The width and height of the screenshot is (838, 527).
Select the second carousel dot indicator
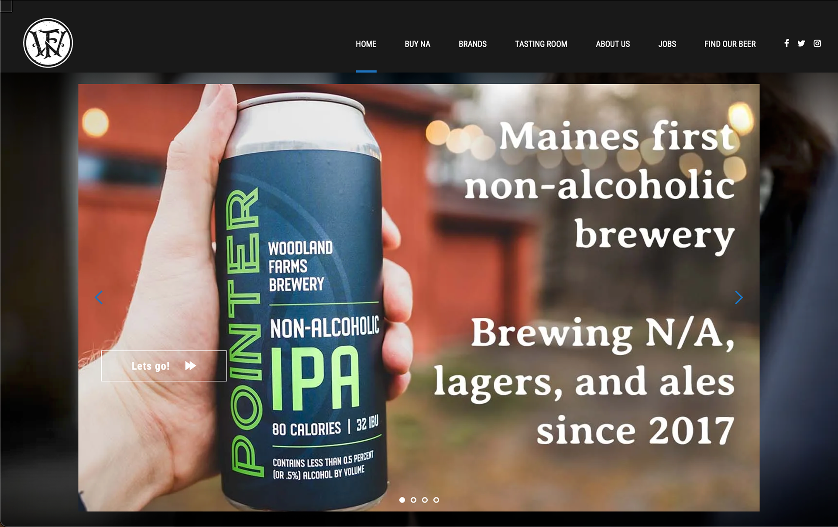[x=413, y=500]
